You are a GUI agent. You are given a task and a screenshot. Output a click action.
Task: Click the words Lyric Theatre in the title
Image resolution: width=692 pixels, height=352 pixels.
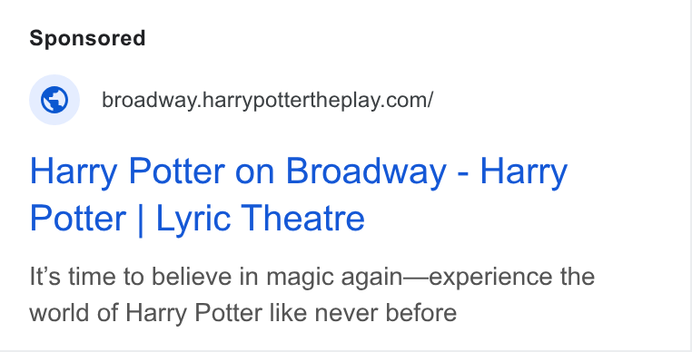(261, 219)
